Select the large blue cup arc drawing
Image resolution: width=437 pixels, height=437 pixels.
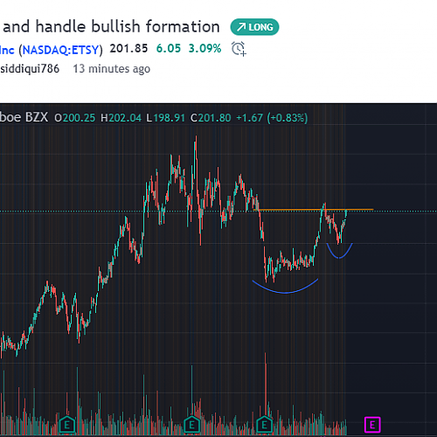pos(285,287)
